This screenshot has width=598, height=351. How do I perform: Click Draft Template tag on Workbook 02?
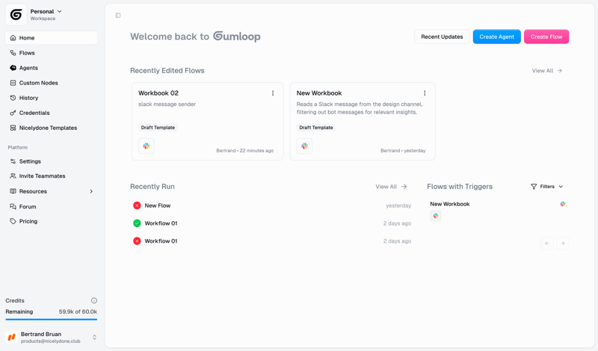(158, 127)
